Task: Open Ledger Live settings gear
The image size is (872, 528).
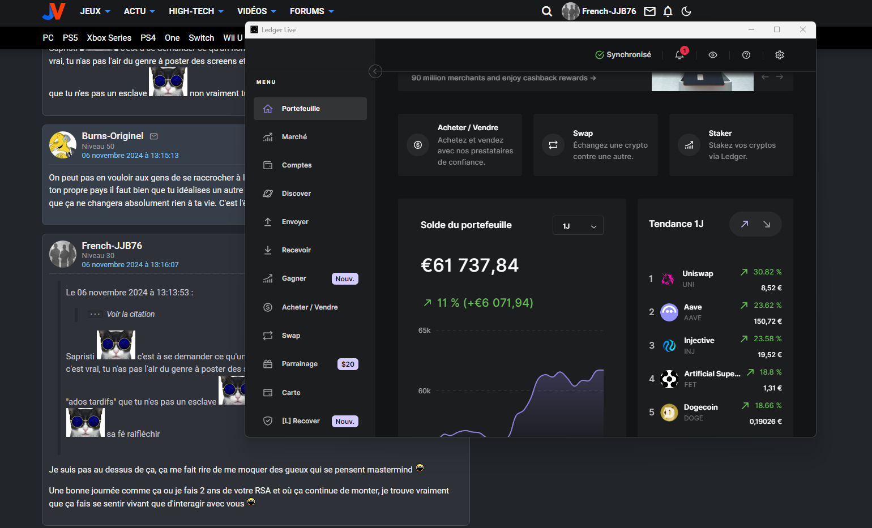Action: (780, 55)
